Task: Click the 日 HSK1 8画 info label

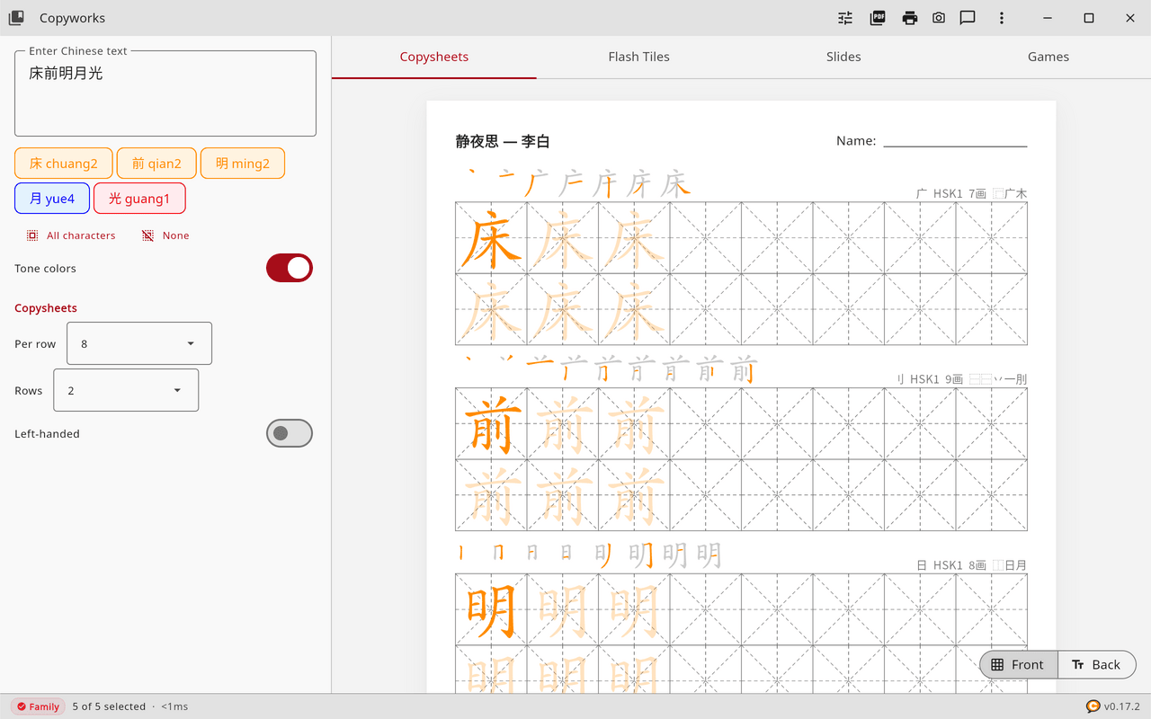Action: tap(971, 565)
